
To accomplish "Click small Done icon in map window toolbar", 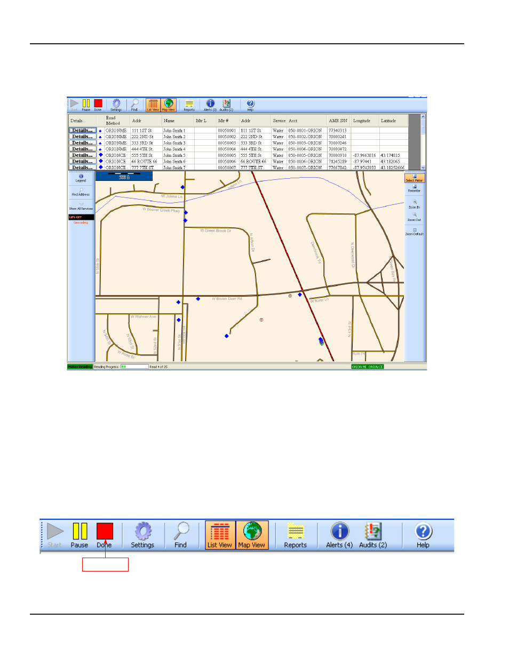I will (x=98, y=105).
